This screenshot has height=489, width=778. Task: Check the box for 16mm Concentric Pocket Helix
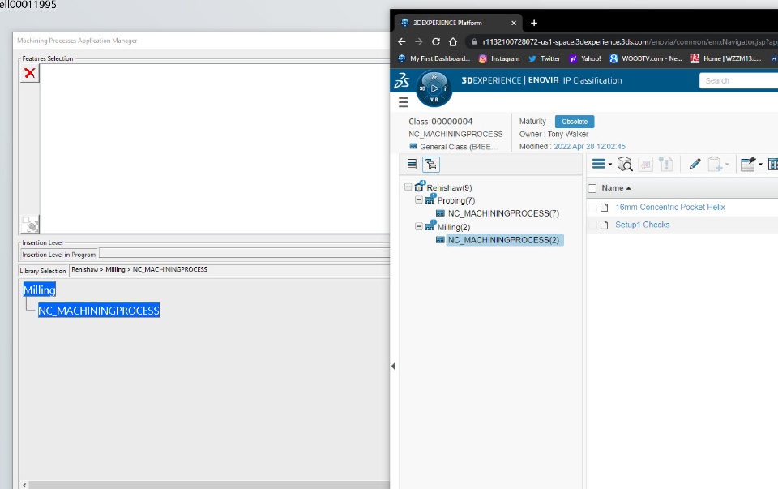(592, 208)
